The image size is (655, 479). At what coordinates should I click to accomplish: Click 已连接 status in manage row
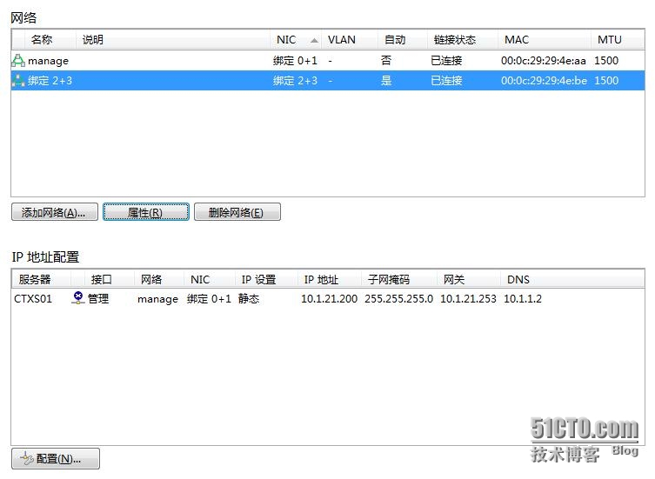[446, 61]
